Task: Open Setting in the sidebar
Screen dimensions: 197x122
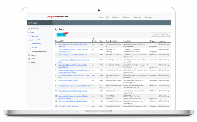Action: tap(33, 62)
